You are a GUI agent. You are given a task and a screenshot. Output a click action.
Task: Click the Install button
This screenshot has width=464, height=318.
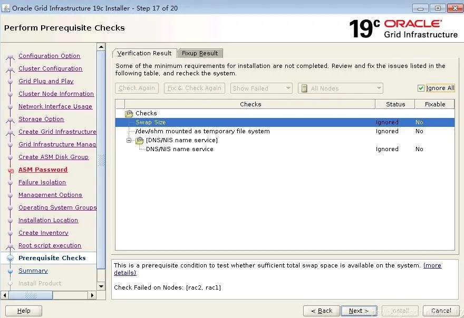pos(400,311)
